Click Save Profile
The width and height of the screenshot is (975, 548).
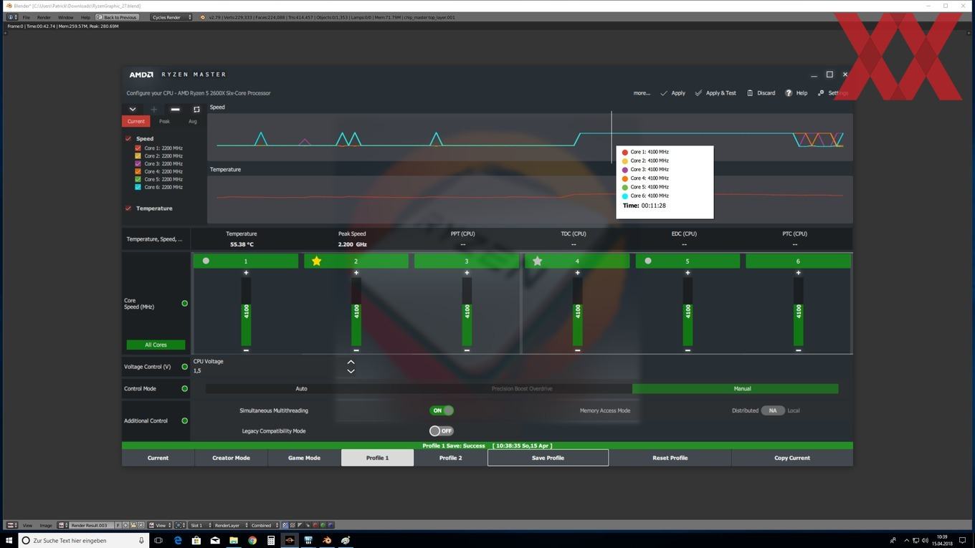tap(548, 458)
